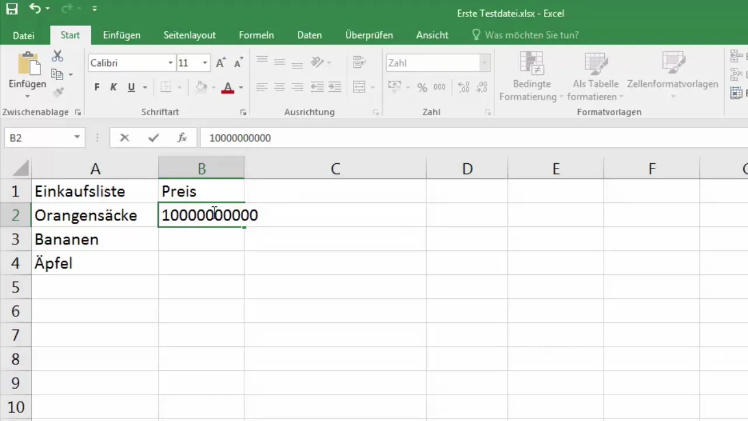Open the Zwischenablage dialog launcher
Image resolution: width=748 pixels, height=421 pixels.
(x=78, y=112)
